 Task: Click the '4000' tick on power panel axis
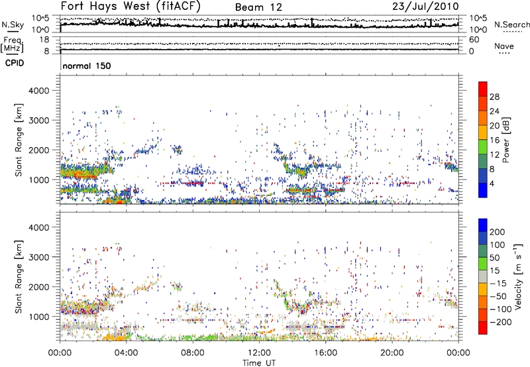pos(38,91)
